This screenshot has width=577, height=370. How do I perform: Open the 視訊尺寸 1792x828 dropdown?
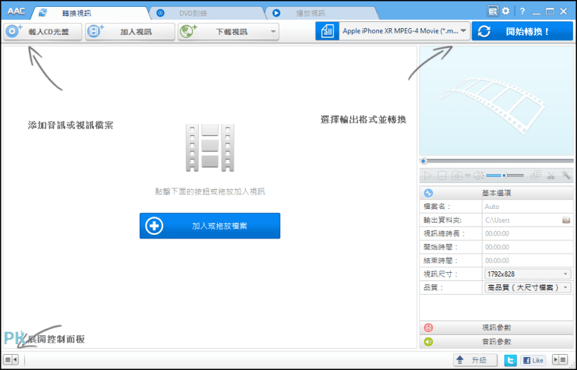pos(528,274)
